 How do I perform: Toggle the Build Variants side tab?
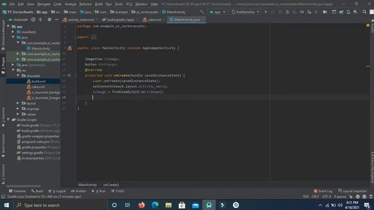pos(3,145)
